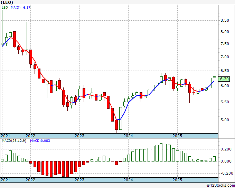Click the current price tag 6.30

pyautogui.click(x=224, y=79)
